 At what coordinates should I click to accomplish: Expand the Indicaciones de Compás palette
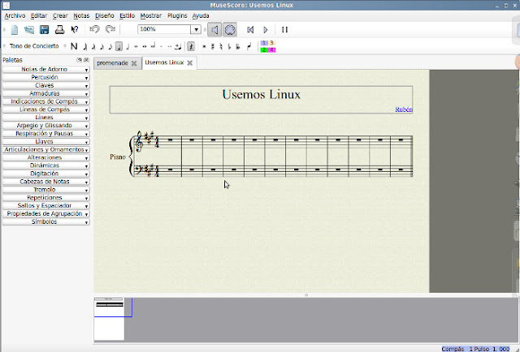(45, 101)
